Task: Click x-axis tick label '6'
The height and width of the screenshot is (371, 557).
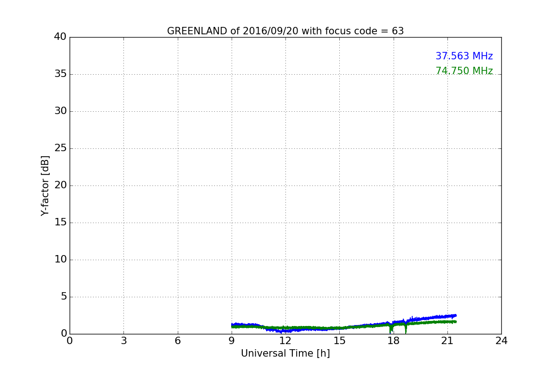Action: [x=178, y=341]
